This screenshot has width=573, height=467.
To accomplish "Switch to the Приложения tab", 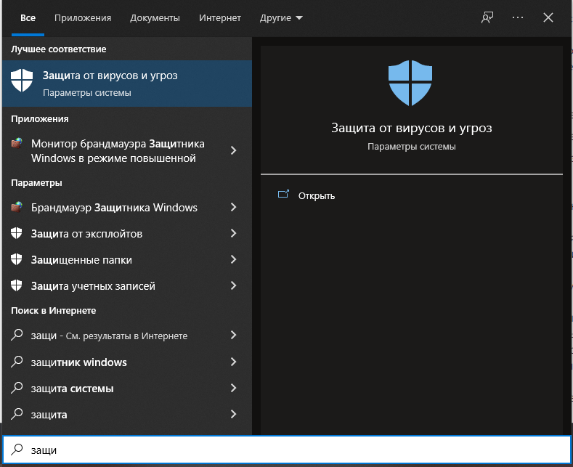I will [x=83, y=18].
